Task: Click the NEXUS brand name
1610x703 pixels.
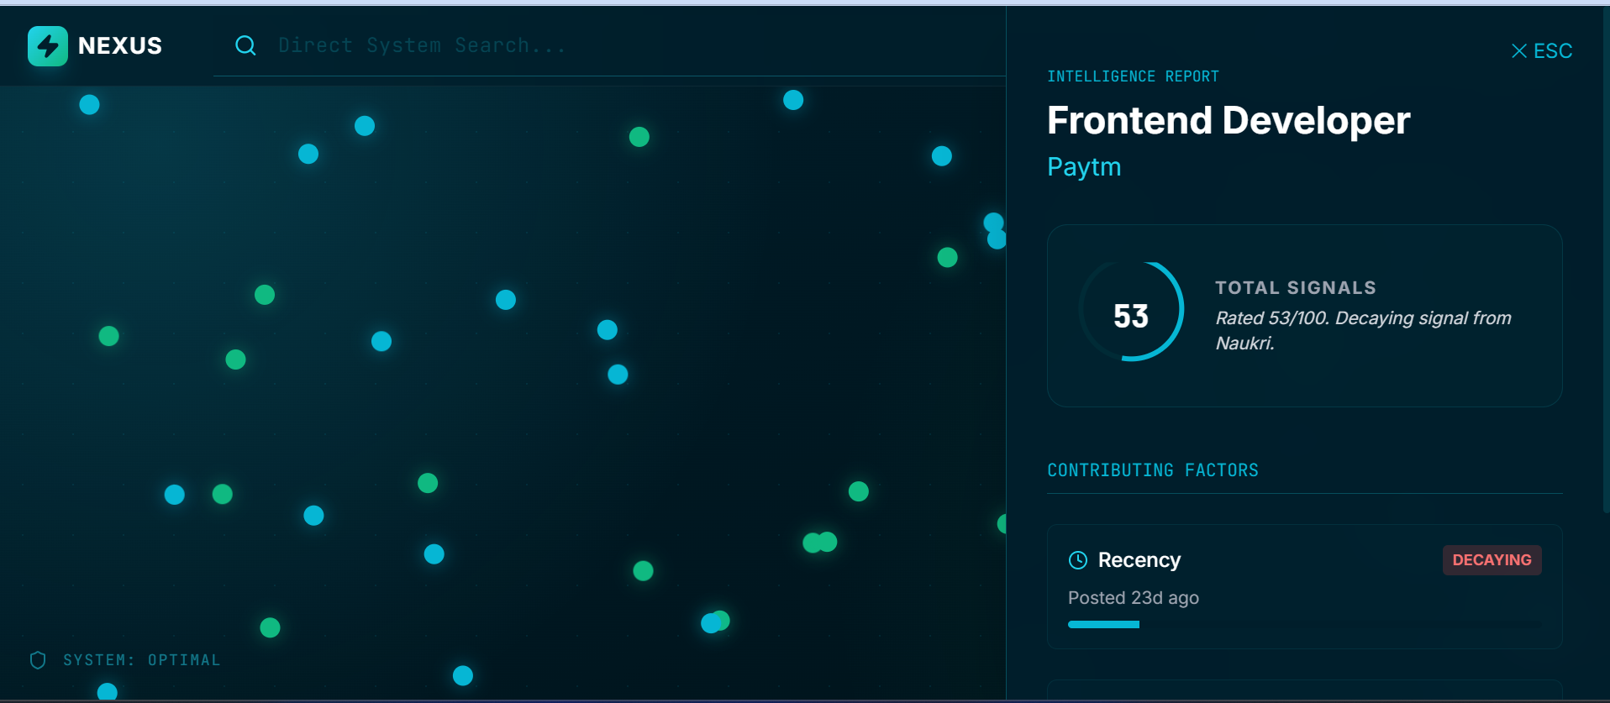Action: 120,46
